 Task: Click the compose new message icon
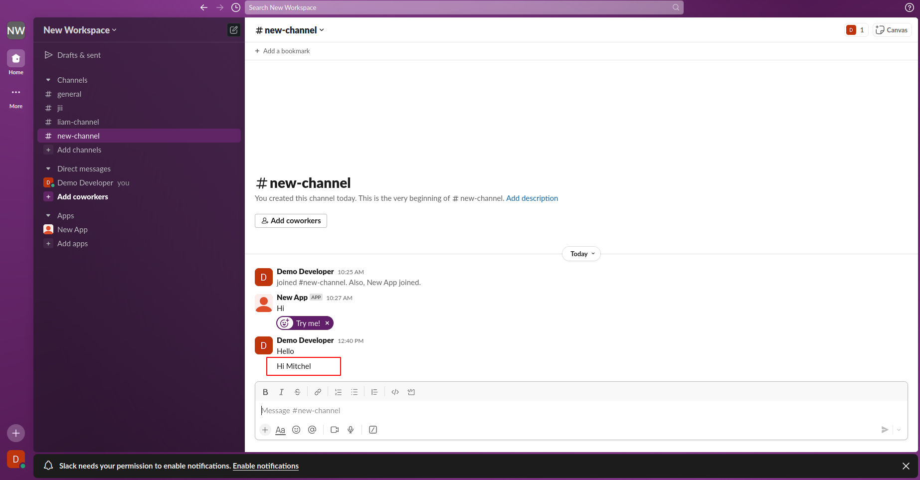tap(233, 30)
